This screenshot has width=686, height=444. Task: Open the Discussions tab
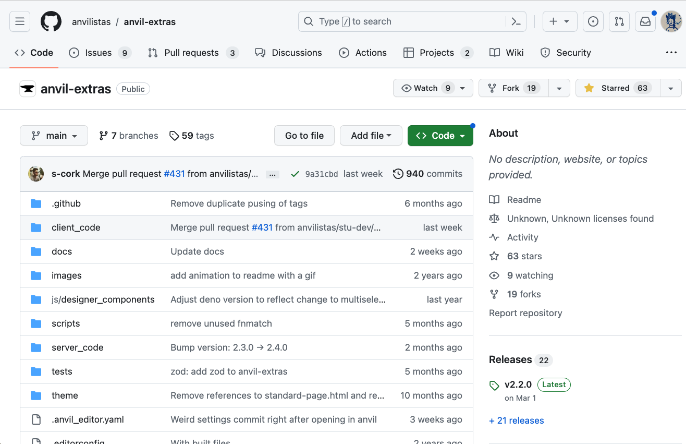tap(288, 52)
